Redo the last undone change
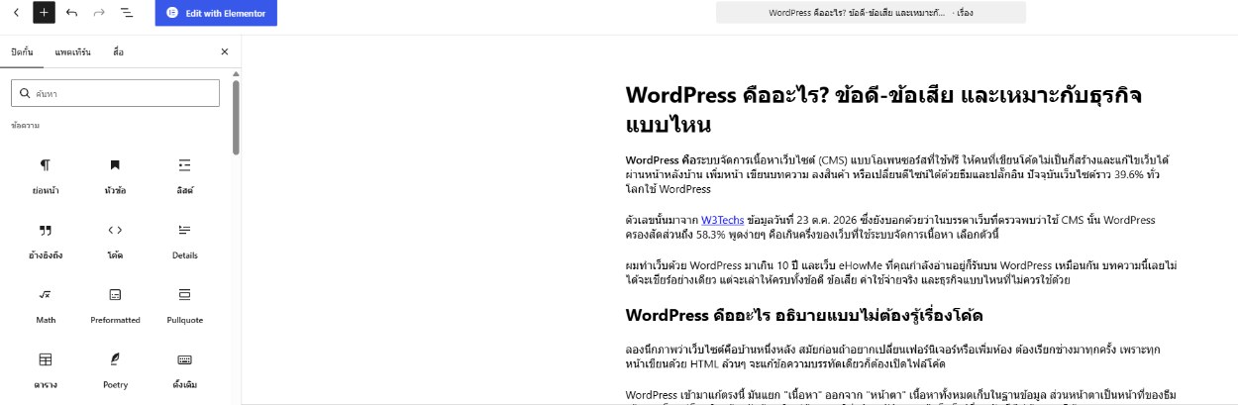Screen dimensions: 1238x405 [99, 13]
